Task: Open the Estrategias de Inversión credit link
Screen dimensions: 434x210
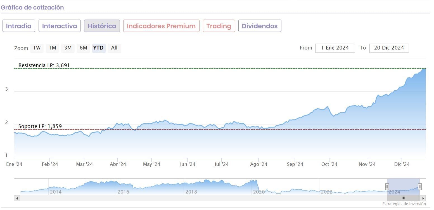Action: click(x=404, y=204)
